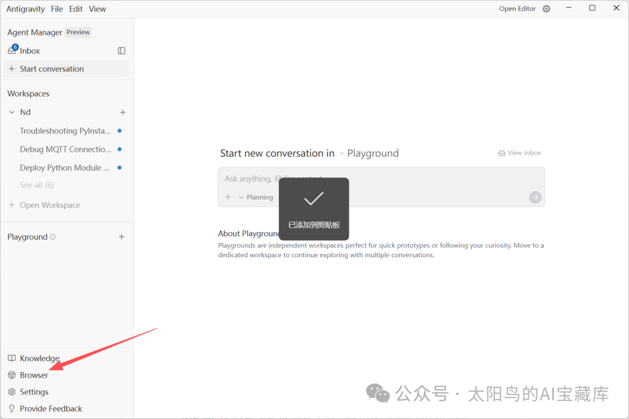The image size is (629, 419).
Task: Collapse the fsd workspace tree
Action: click(x=12, y=112)
